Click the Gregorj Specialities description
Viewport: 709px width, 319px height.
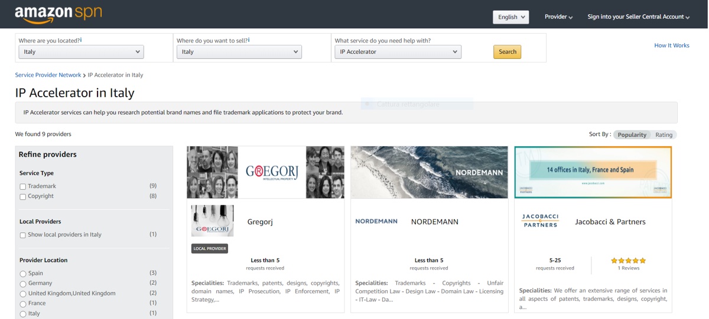coord(265,291)
